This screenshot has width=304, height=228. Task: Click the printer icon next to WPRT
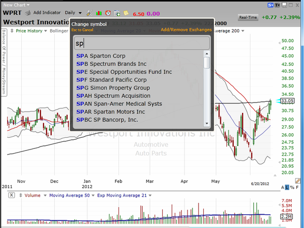tap(28, 13)
